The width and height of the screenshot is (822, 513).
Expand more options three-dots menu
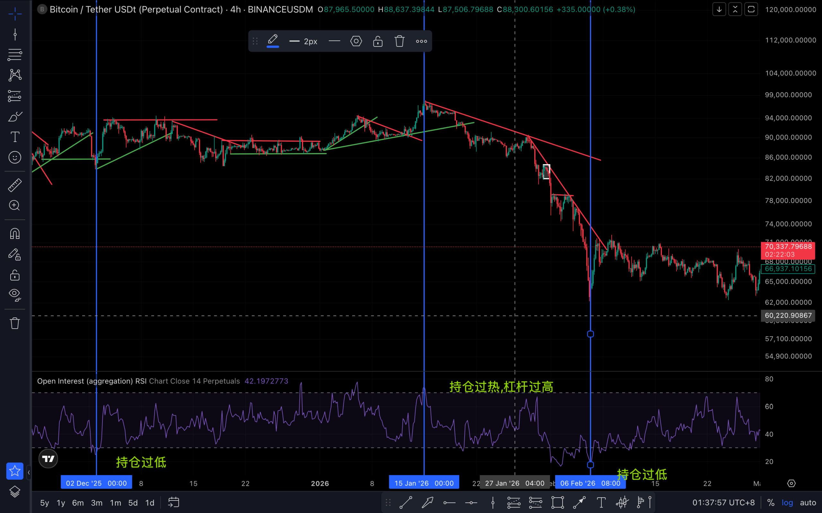(x=421, y=41)
